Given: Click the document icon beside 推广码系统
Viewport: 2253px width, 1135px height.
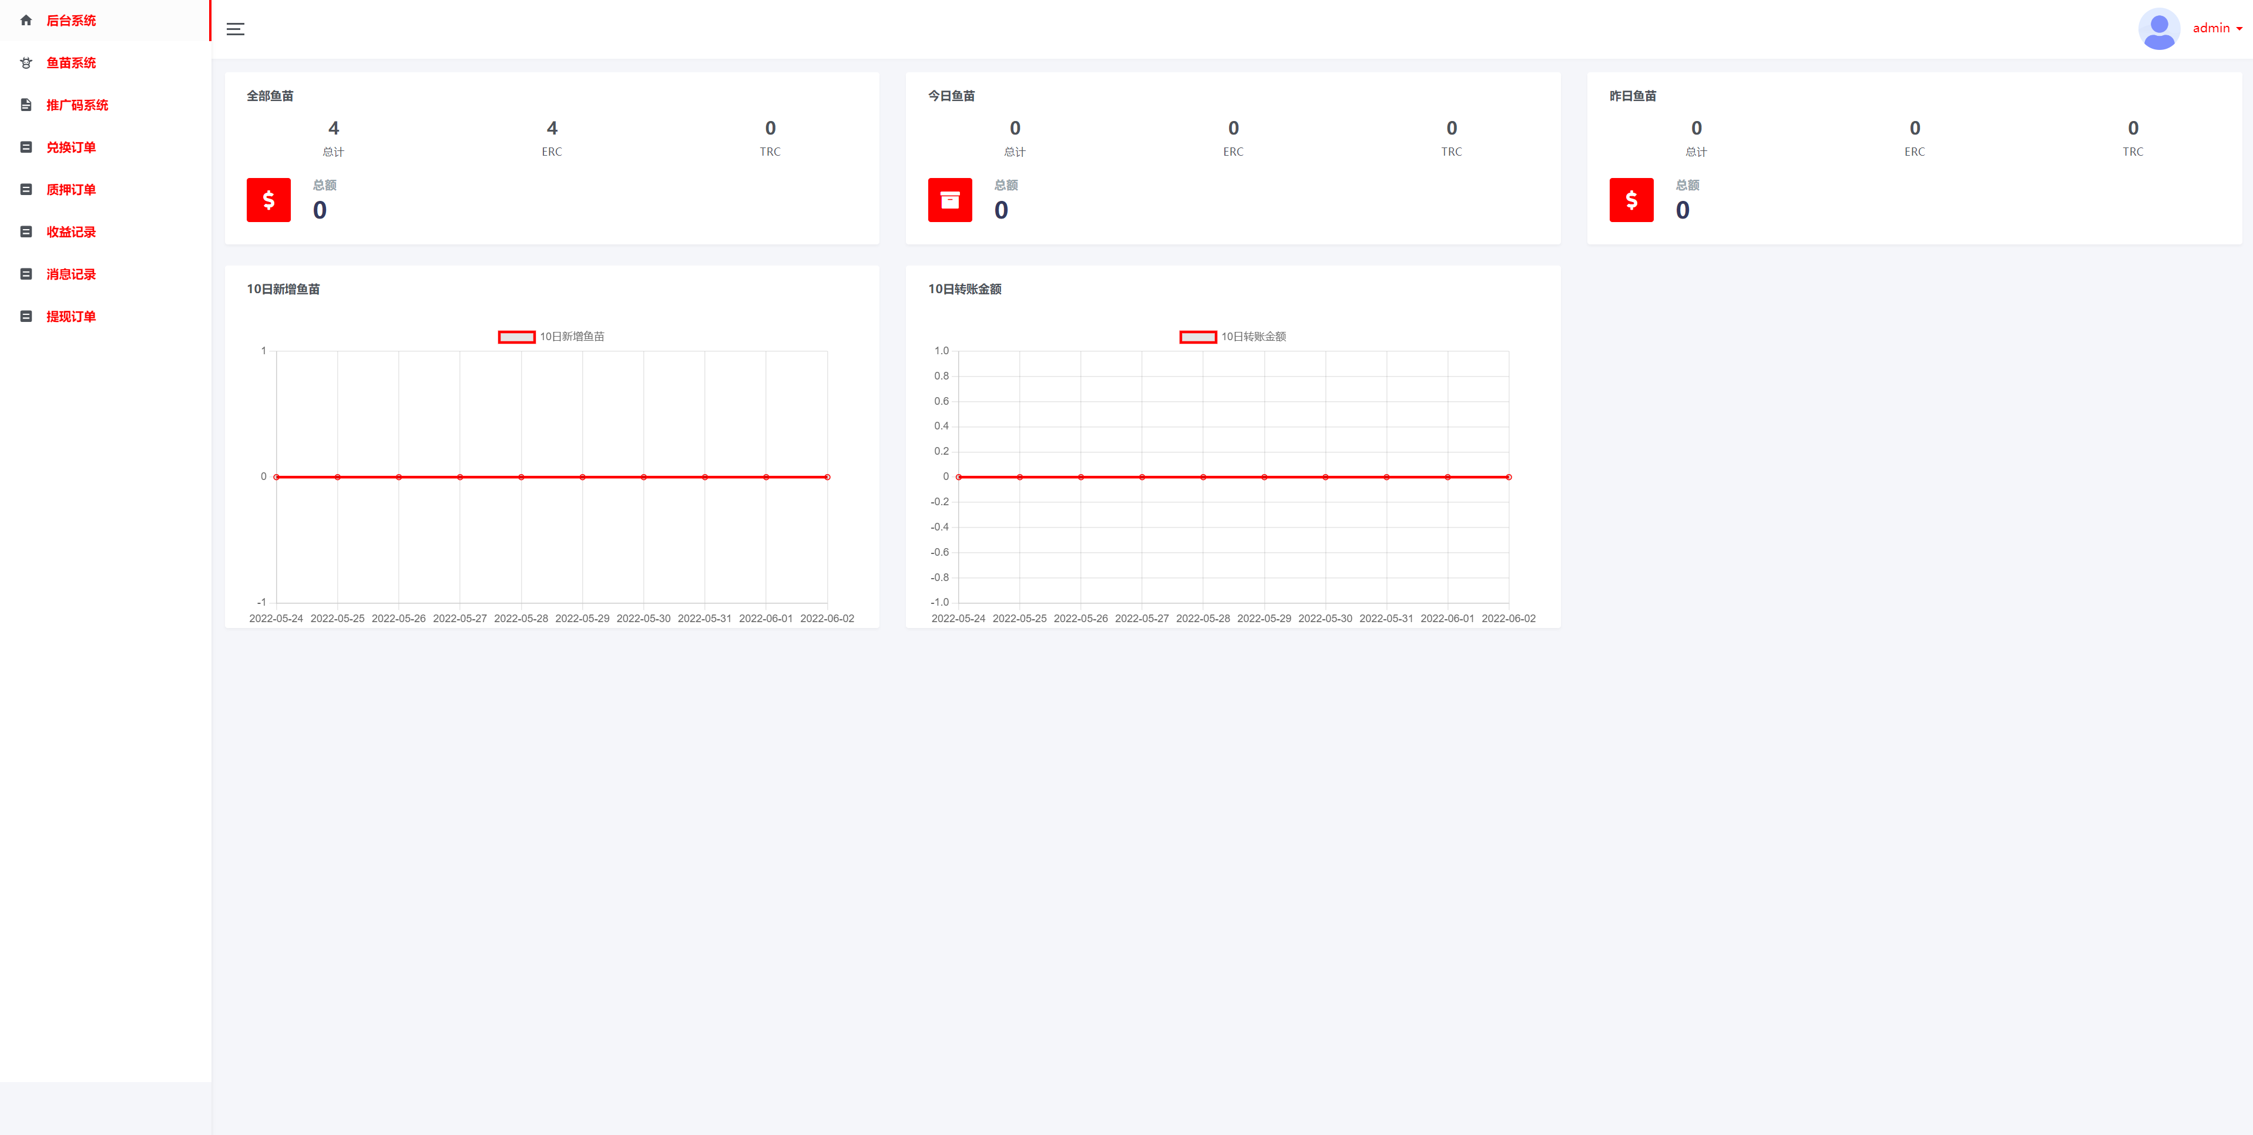Looking at the screenshot, I should 25,104.
